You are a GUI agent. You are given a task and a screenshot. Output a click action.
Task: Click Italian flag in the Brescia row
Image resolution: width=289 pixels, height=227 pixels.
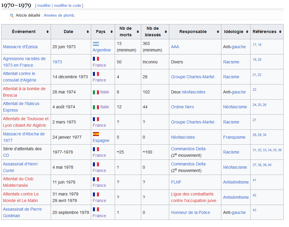click(x=96, y=92)
